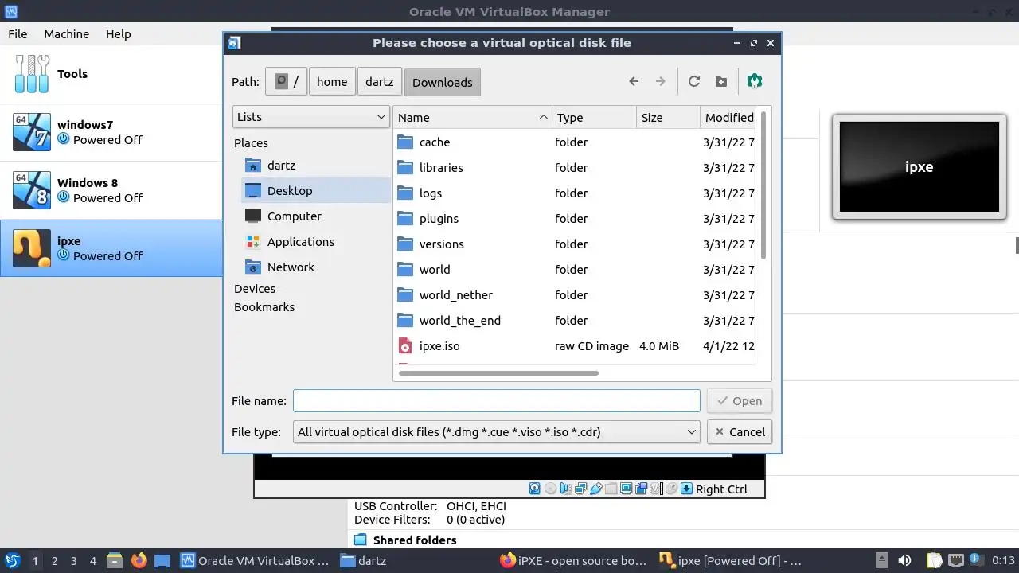Image resolution: width=1019 pixels, height=573 pixels.
Task: Navigate to home path segment
Action: [x=332, y=82]
